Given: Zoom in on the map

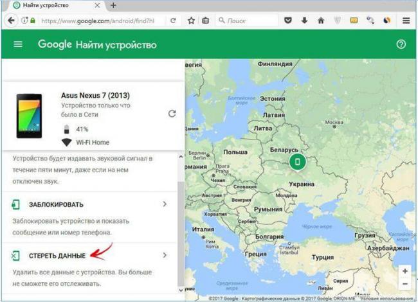Looking at the screenshot, I should (404, 272).
